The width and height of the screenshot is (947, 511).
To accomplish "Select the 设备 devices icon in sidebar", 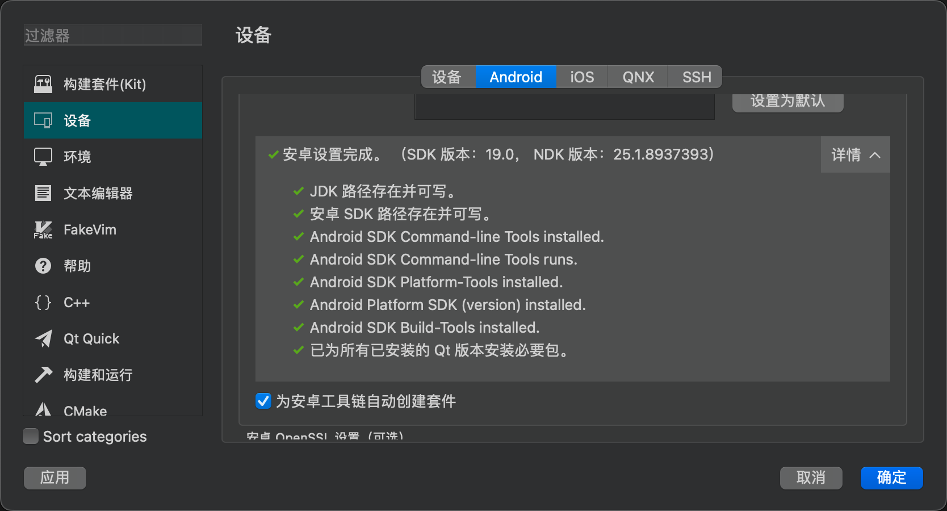I will pos(43,120).
